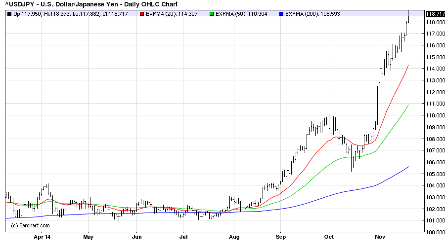Click the May label on the date axis
Screen dimensions: 445x252
(88, 237)
